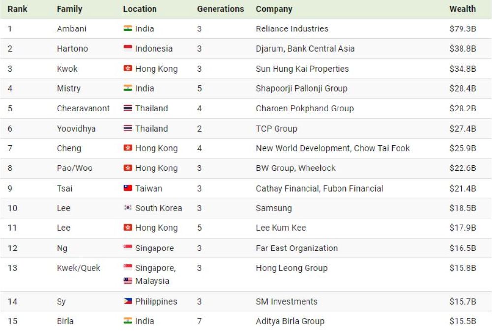This screenshot has height=333, width=492.
Task: Click the Philippines flag in the Sy row
Action: 128,301
